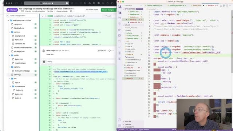Open index.md in the VS Code explorer
The height and width of the screenshot is (131, 233).
pyautogui.click(x=130, y=68)
